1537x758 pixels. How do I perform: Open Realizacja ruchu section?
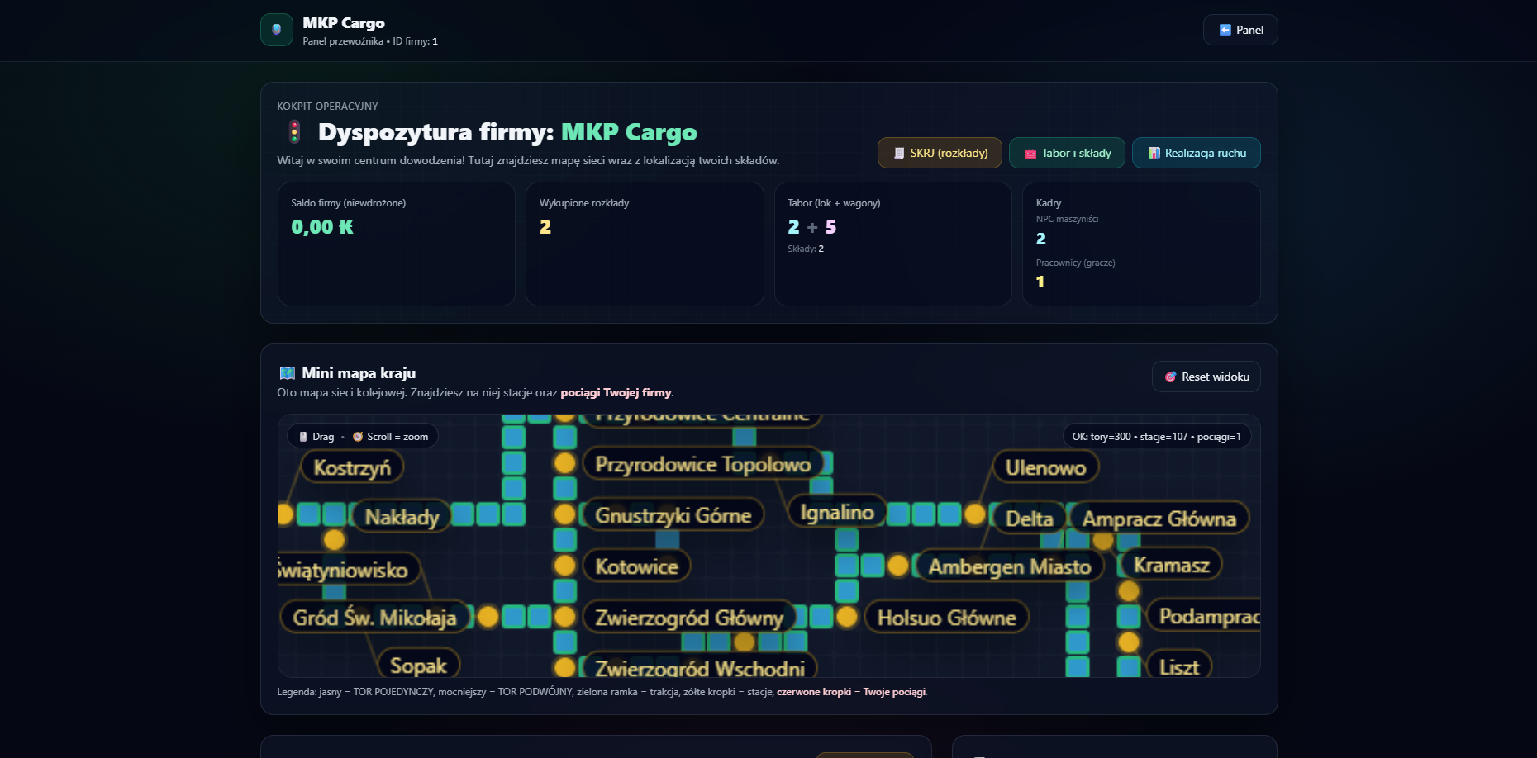click(1196, 153)
